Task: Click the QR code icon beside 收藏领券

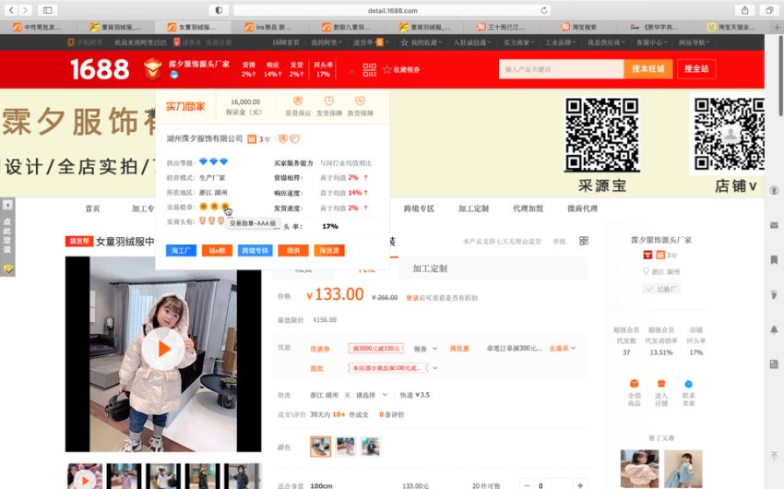Action: click(369, 70)
